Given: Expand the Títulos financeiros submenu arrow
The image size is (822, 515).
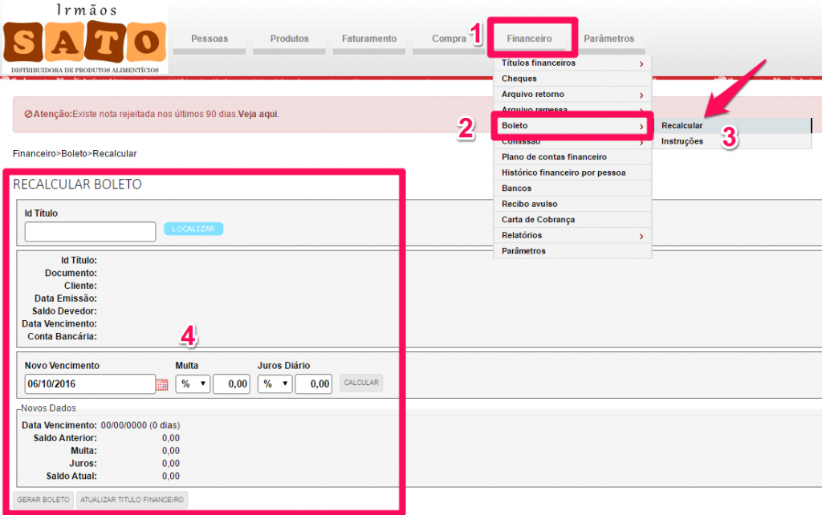Looking at the screenshot, I should coord(641,63).
